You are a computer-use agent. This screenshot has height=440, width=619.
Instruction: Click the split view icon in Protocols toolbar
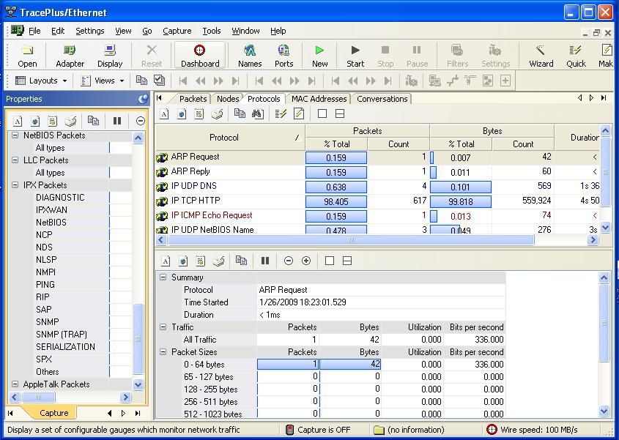tap(339, 114)
